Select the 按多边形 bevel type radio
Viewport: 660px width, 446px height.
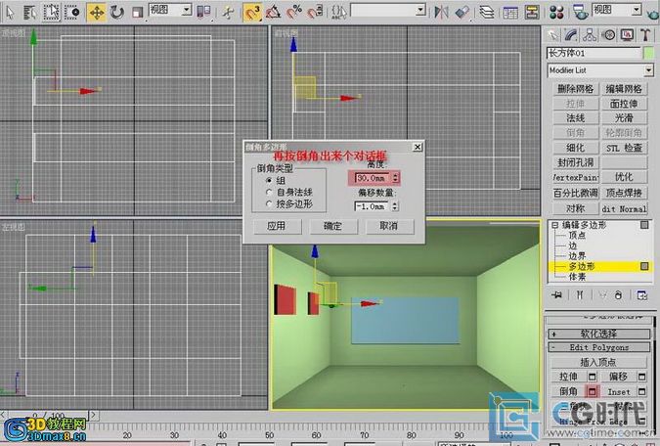point(269,203)
